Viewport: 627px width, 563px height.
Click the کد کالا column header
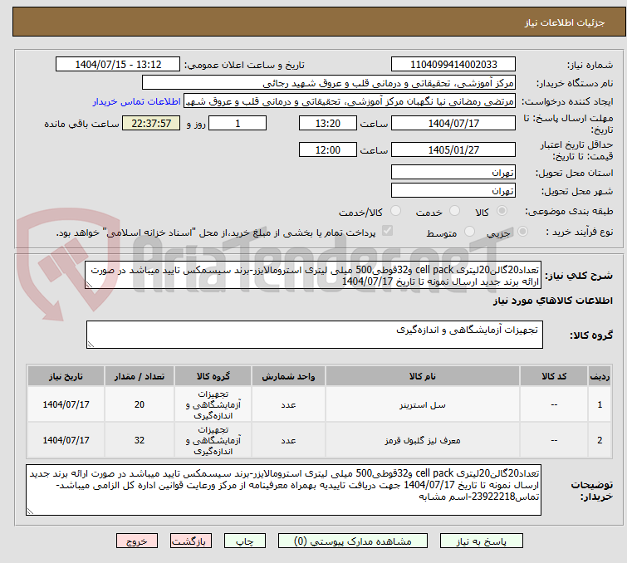[553, 376]
